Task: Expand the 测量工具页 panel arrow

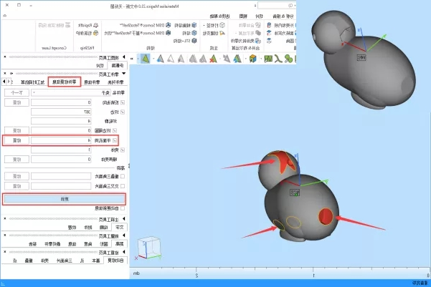Action: tap(124, 235)
